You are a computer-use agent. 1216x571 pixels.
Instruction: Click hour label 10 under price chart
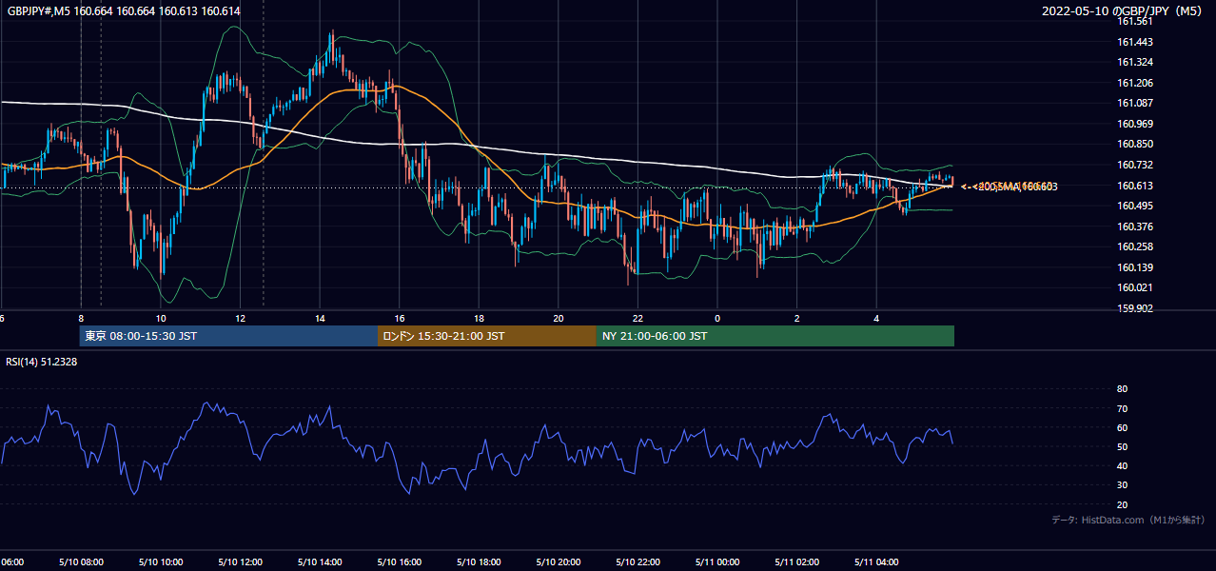[161, 319]
